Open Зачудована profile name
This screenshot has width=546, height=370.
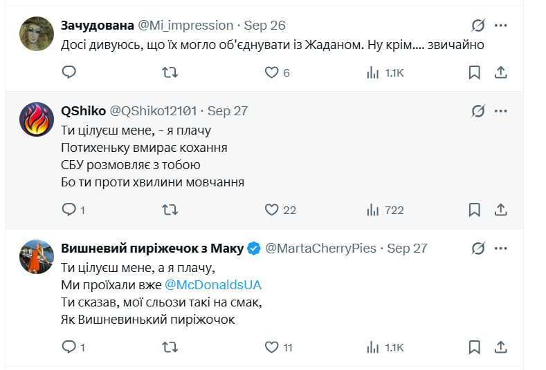(x=97, y=26)
